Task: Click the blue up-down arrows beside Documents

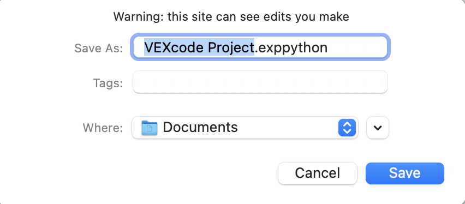Action: (347, 128)
